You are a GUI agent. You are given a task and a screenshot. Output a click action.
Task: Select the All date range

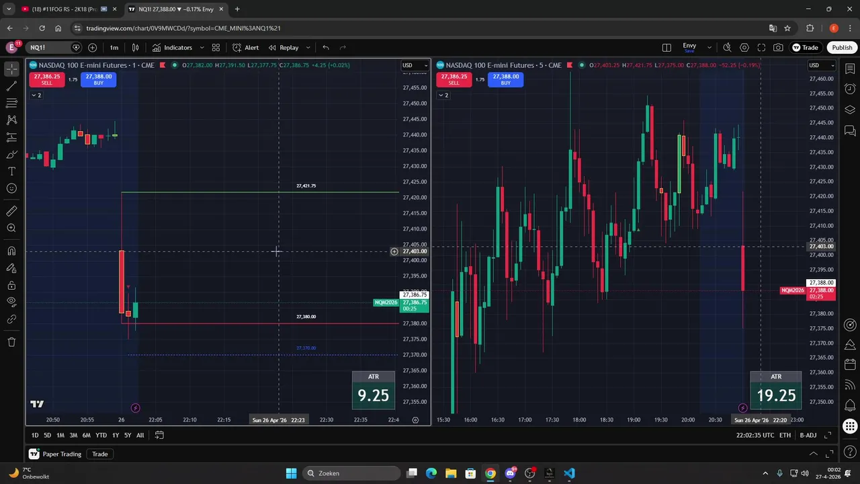[x=140, y=436]
